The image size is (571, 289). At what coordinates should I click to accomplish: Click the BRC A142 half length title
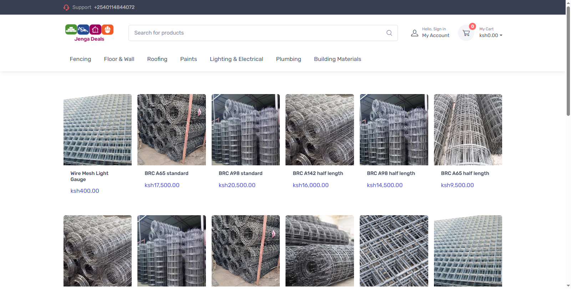pos(318,174)
